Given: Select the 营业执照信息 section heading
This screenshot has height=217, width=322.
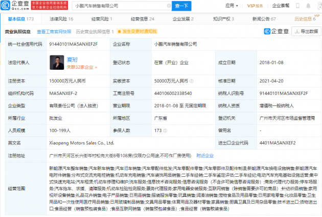Looking at the screenshot, I should coord(18,32).
